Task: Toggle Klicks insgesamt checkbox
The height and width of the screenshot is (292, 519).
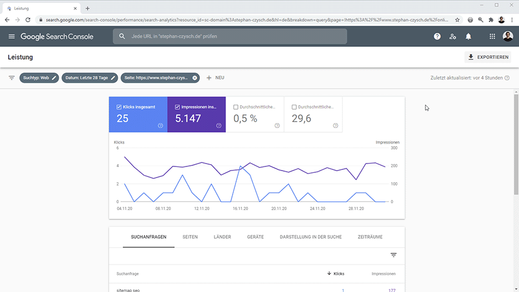Action: 119,107
